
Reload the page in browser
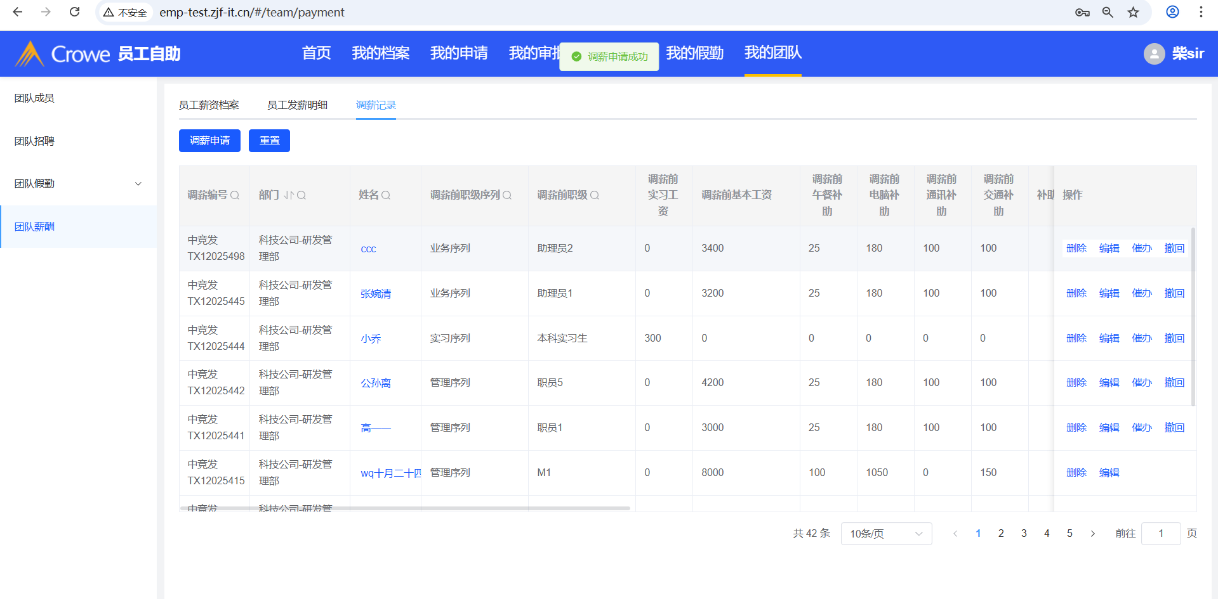[74, 12]
